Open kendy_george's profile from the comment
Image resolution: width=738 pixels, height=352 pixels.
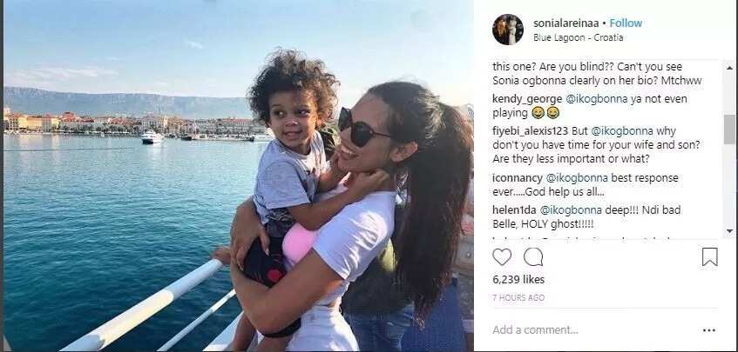pyautogui.click(x=526, y=99)
